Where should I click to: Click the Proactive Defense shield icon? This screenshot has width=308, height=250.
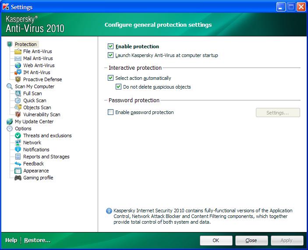[18, 79]
